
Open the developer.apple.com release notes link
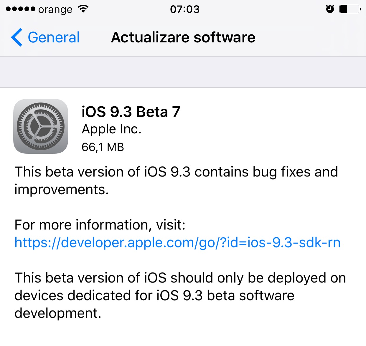pyautogui.click(x=177, y=243)
